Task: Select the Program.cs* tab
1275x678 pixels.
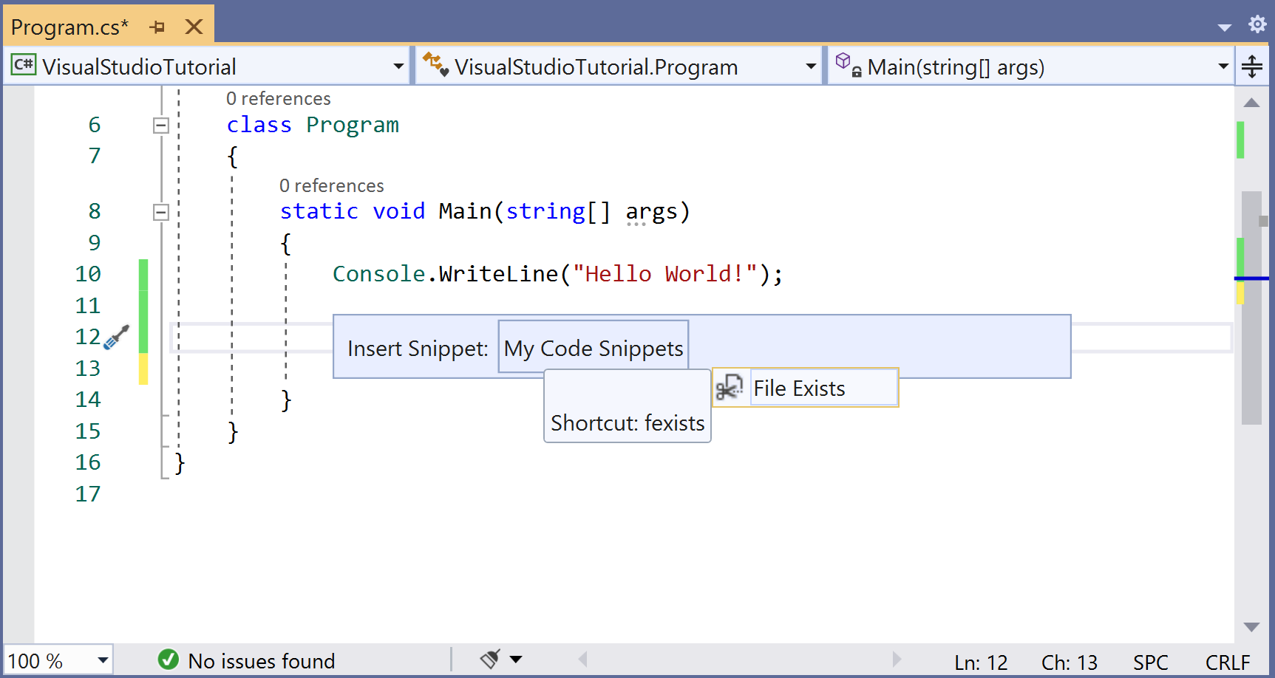Action: (69, 27)
